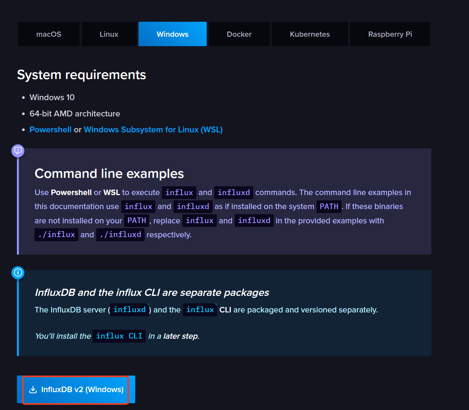The width and height of the screenshot is (469, 410).
Task: Click the System requirements heading
Action: coord(82,75)
